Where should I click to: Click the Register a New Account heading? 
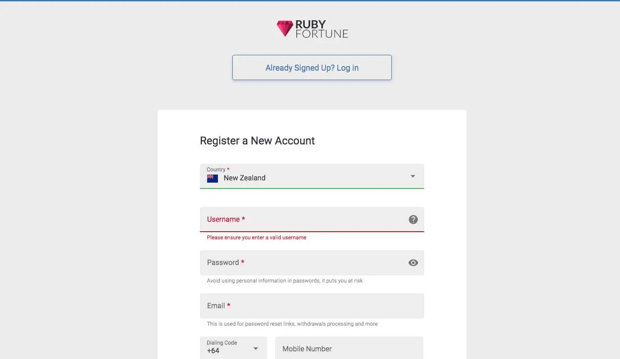257,141
